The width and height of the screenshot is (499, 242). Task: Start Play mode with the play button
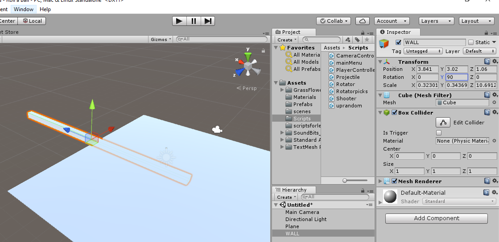coord(179,21)
